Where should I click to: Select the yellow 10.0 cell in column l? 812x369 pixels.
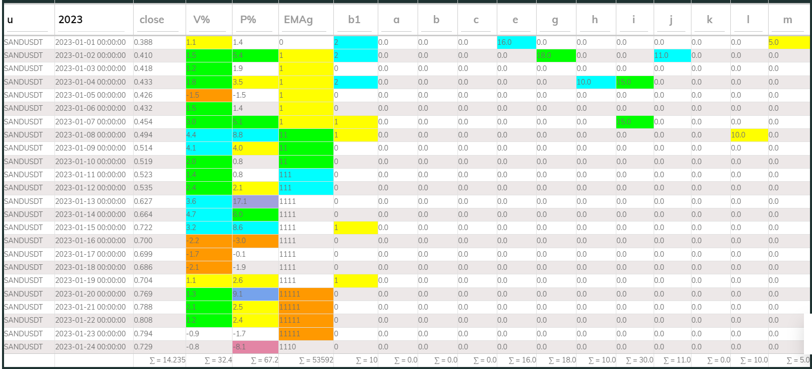click(748, 135)
